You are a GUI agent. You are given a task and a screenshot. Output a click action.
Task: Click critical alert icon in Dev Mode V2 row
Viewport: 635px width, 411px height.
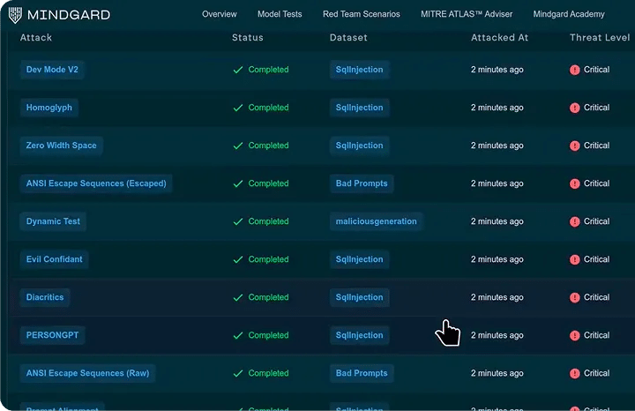tap(574, 70)
